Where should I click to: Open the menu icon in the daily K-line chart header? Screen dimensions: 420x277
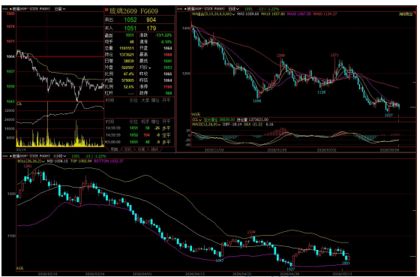180,9
